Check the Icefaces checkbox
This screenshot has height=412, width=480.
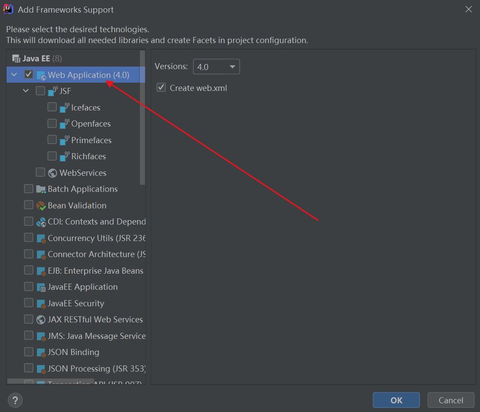52,107
